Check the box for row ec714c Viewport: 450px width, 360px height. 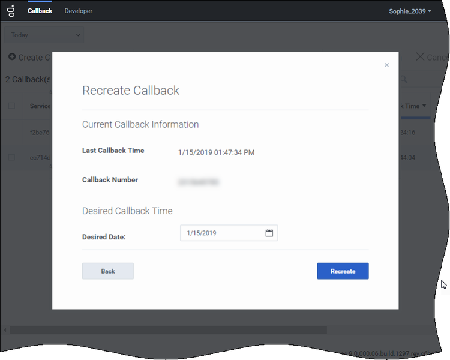tap(11, 157)
